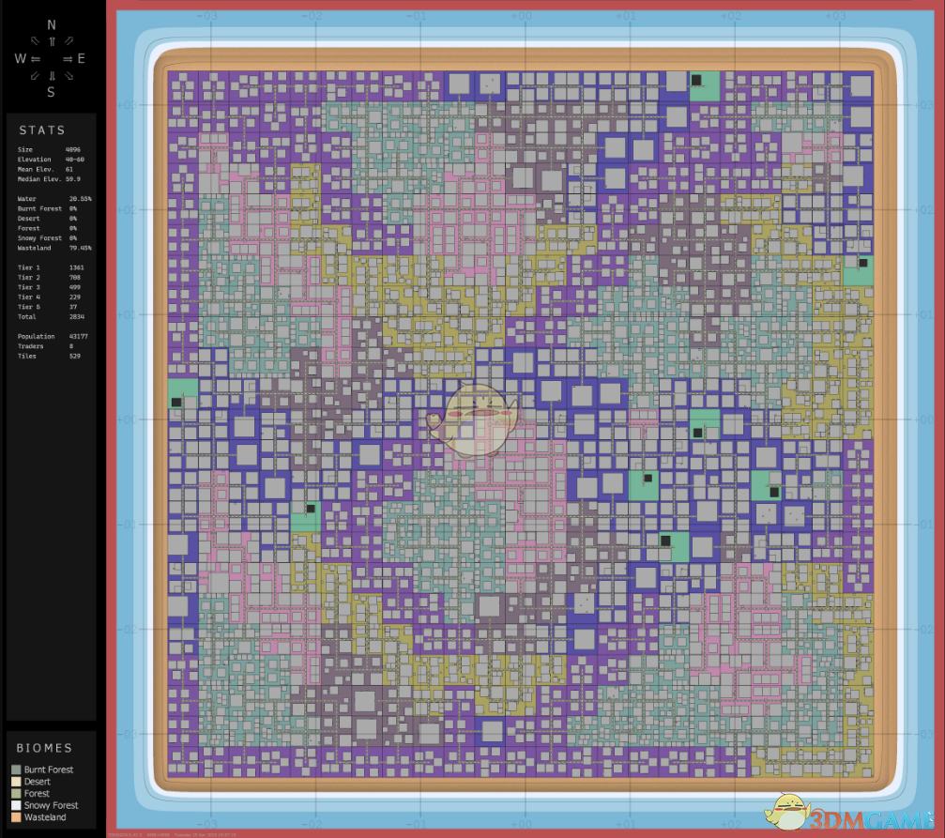This screenshot has width=945, height=838.
Task: Select the Tiles count 529
Action: pyautogui.click(x=75, y=356)
